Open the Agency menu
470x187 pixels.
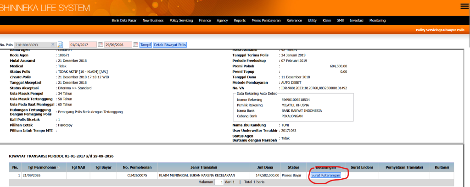pyautogui.click(x=222, y=21)
